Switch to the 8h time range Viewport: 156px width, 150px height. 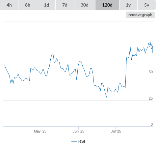click(28, 5)
